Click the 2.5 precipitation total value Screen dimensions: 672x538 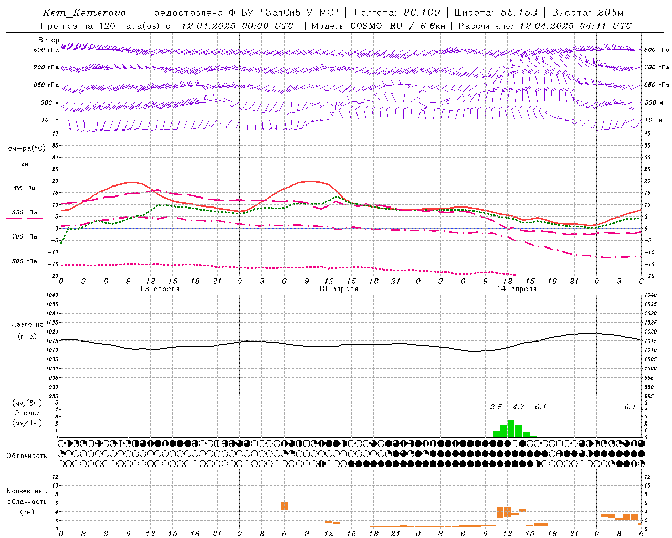[x=496, y=407]
